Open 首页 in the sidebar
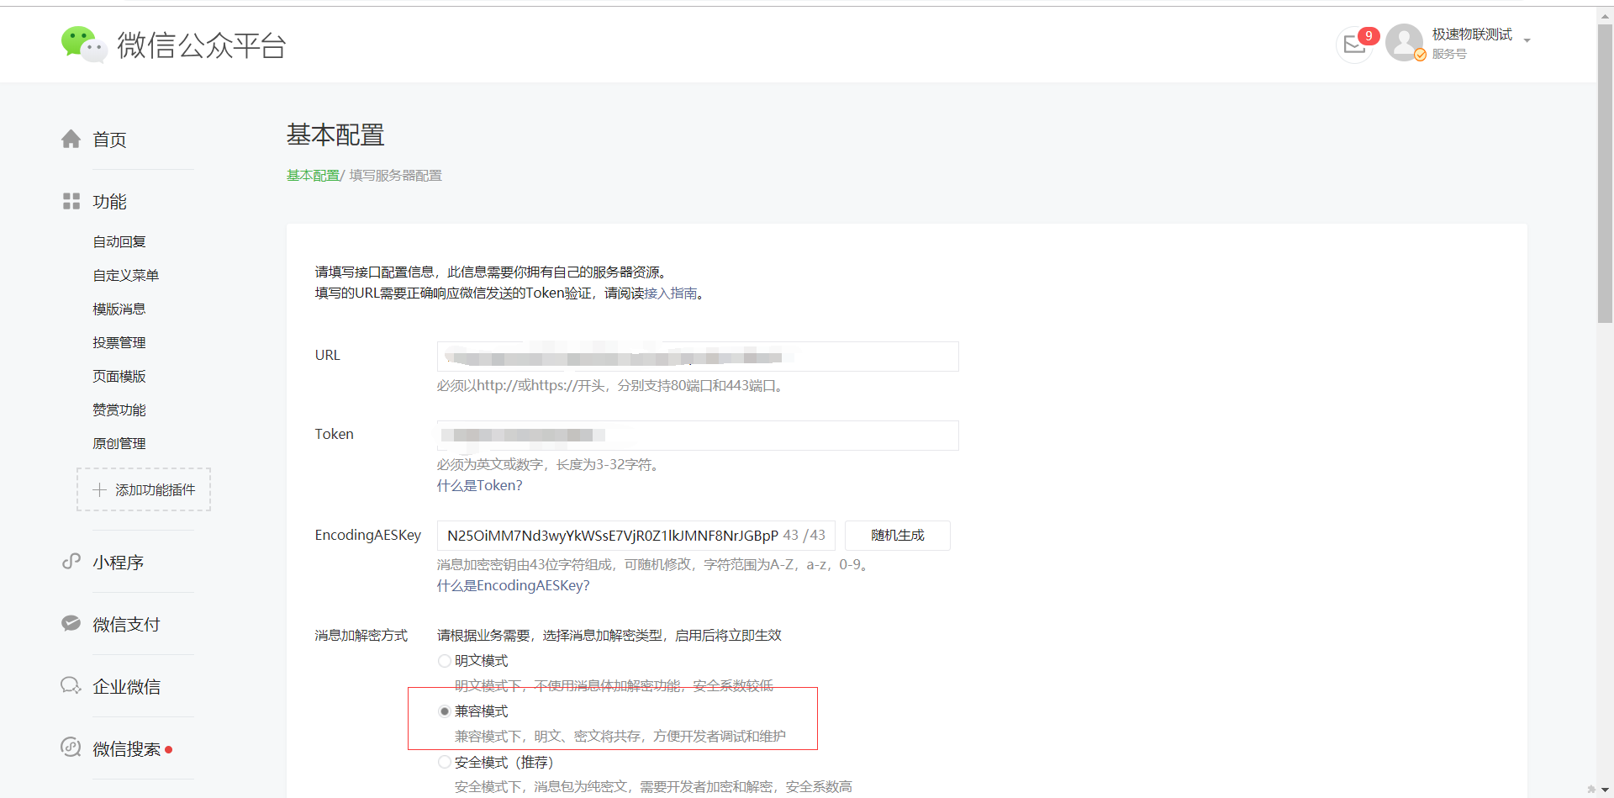Viewport: 1614px width, 798px height. [110, 140]
